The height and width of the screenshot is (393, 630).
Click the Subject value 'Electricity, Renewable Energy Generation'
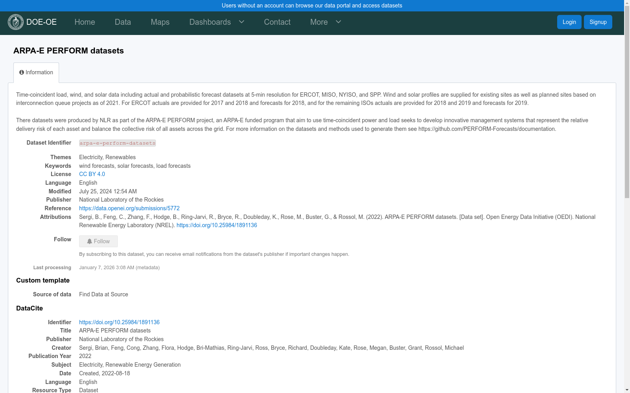coord(130,365)
